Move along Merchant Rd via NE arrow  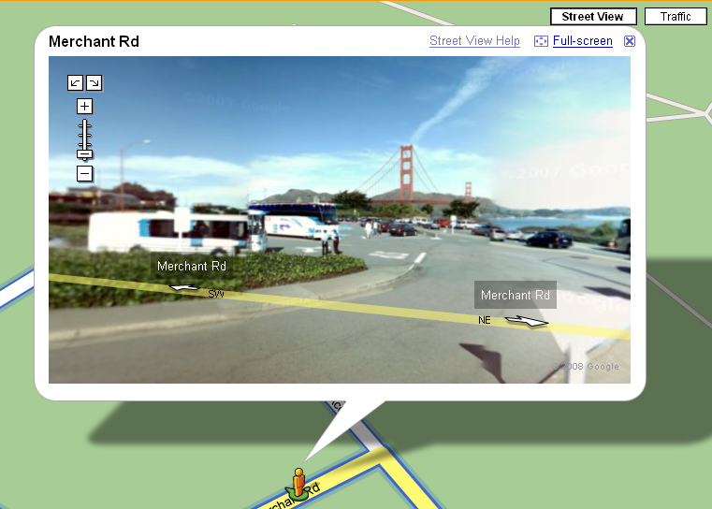click(x=527, y=321)
